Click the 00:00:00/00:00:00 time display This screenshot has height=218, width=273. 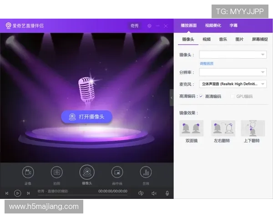point(113,191)
